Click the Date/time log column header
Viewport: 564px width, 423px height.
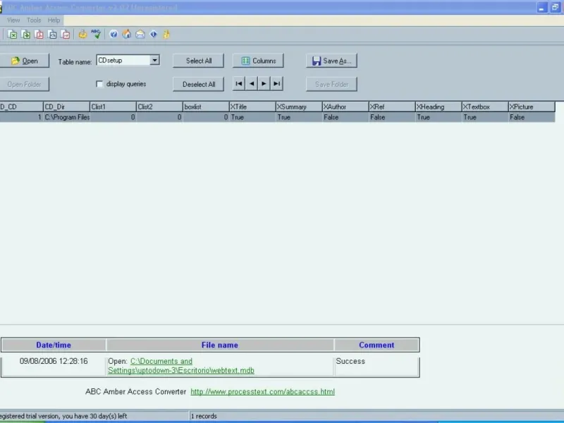[54, 345]
